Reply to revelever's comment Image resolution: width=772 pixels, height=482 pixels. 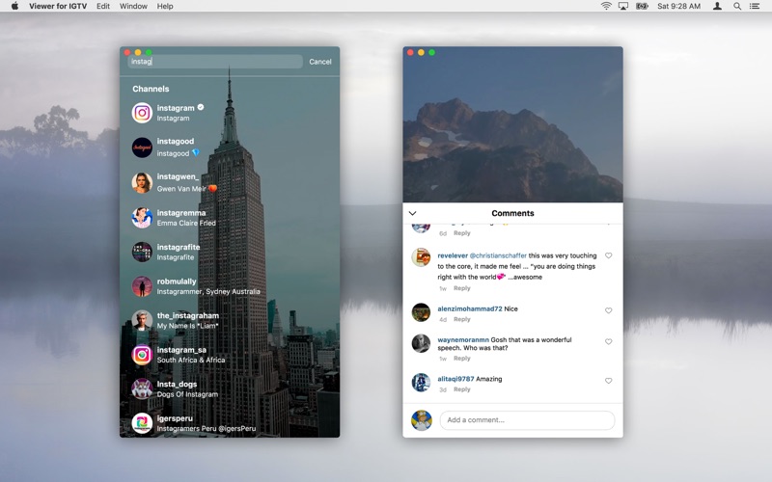(x=462, y=288)
